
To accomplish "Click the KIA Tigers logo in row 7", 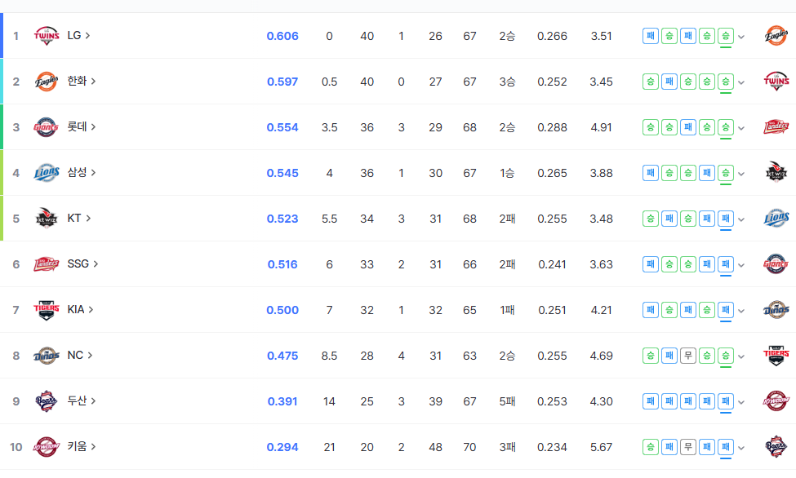I will [x=47, y=310].
